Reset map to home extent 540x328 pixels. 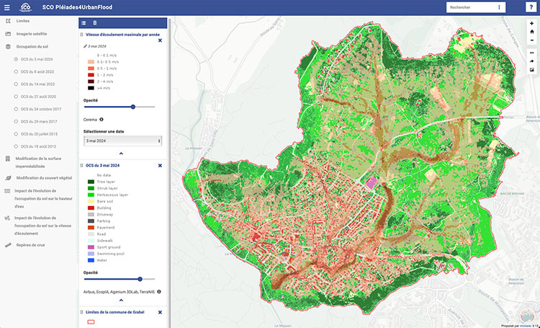click(x=531, y=32)
